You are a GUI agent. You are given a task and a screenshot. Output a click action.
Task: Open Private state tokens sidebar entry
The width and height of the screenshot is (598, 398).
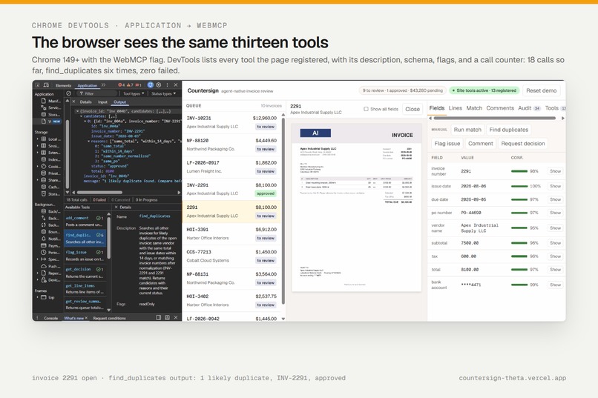coord(51,173)
